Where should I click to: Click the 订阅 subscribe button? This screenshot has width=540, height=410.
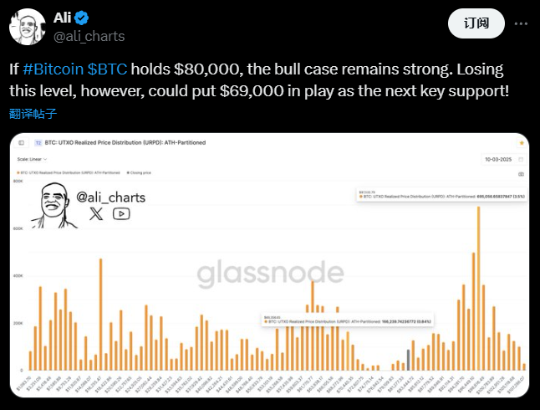tap(476, 23)
